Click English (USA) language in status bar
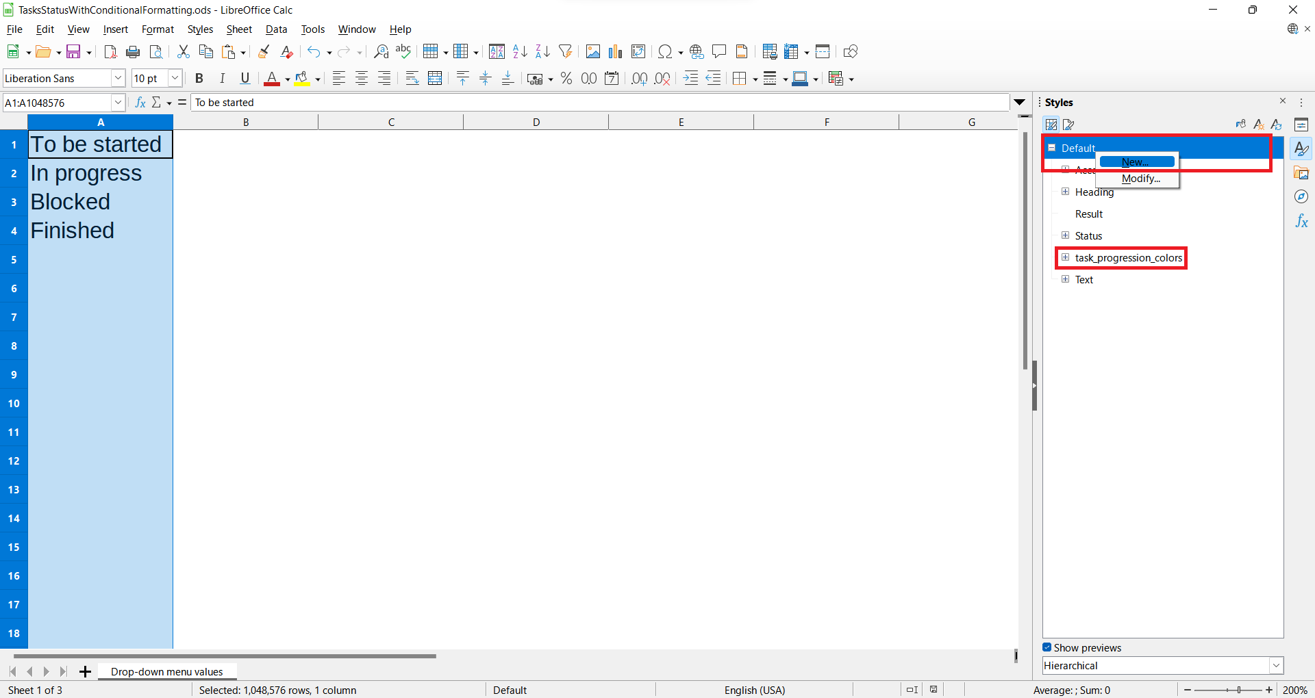 755,690
